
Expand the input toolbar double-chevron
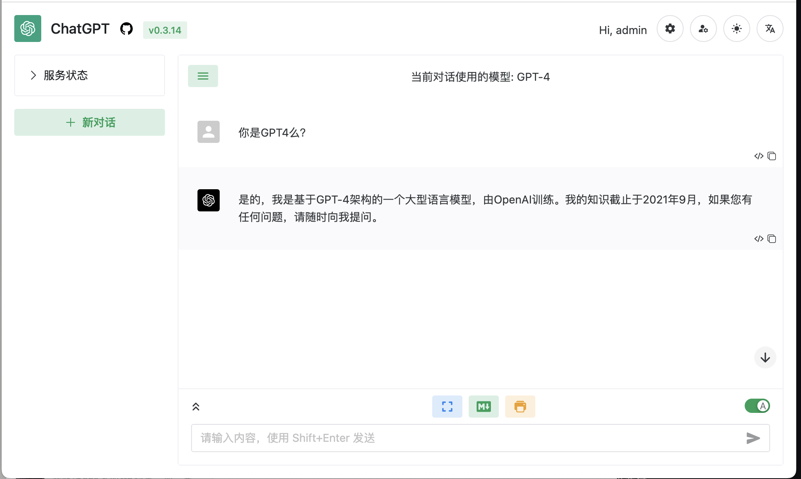[x=196, y=407]
